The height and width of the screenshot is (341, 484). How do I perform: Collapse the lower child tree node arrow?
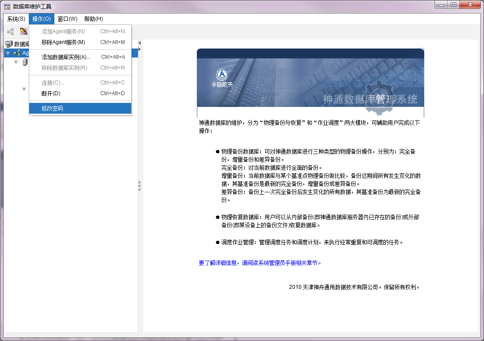(24, 89)
